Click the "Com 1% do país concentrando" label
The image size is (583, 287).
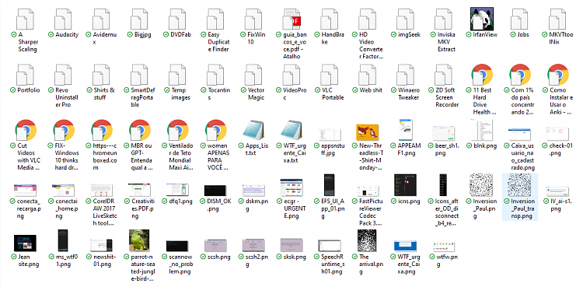click(523, 101)
